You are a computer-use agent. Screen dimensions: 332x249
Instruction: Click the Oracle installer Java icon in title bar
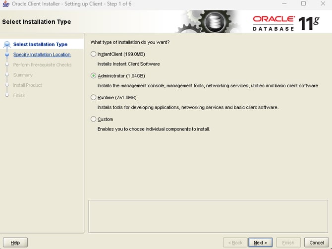point(5,4)
